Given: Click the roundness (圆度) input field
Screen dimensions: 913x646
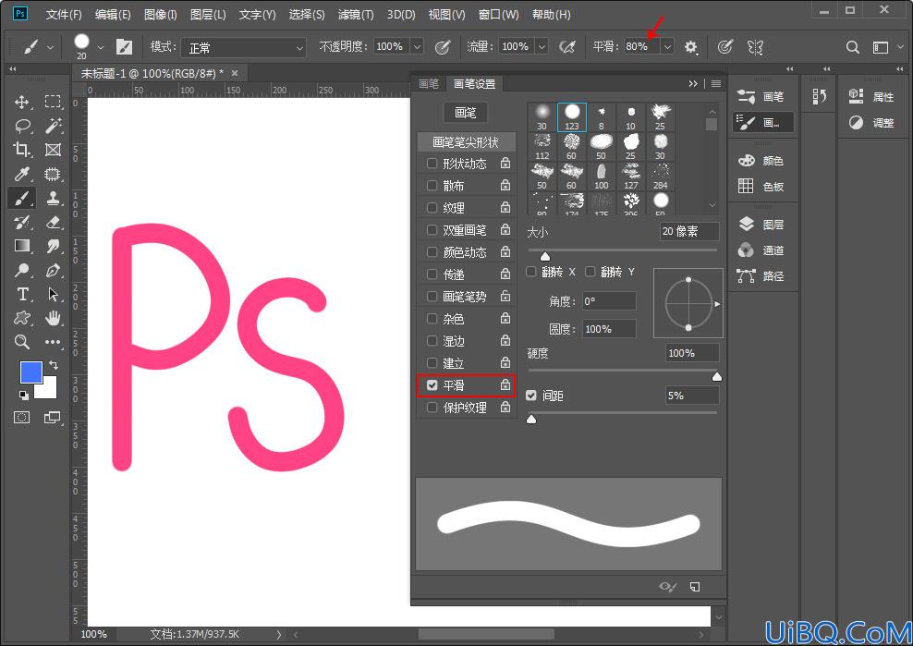Looking at the screenshot, I should [x=609, y=329].
